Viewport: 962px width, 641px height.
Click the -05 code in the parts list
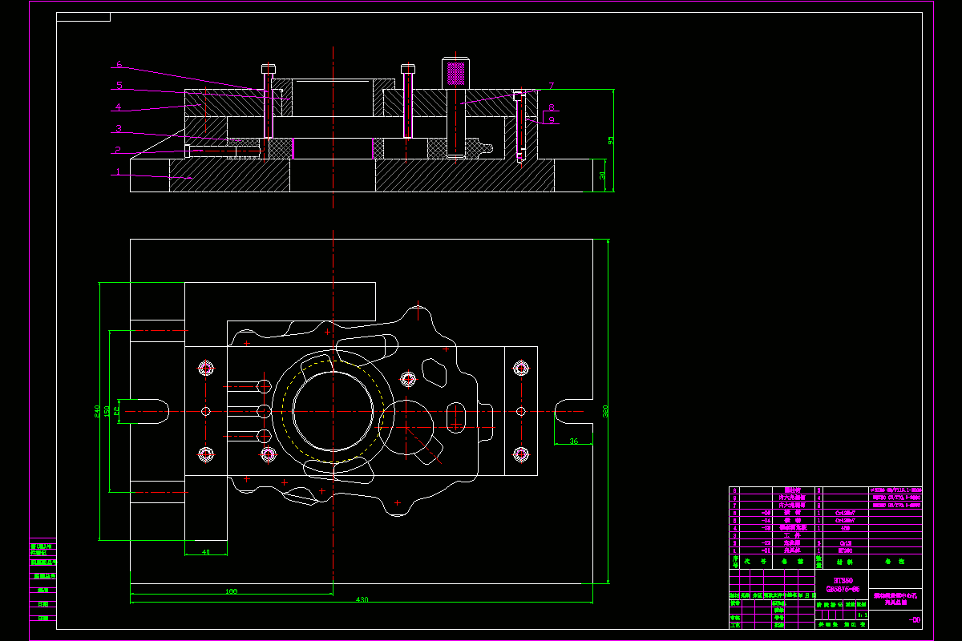(766, 513)
